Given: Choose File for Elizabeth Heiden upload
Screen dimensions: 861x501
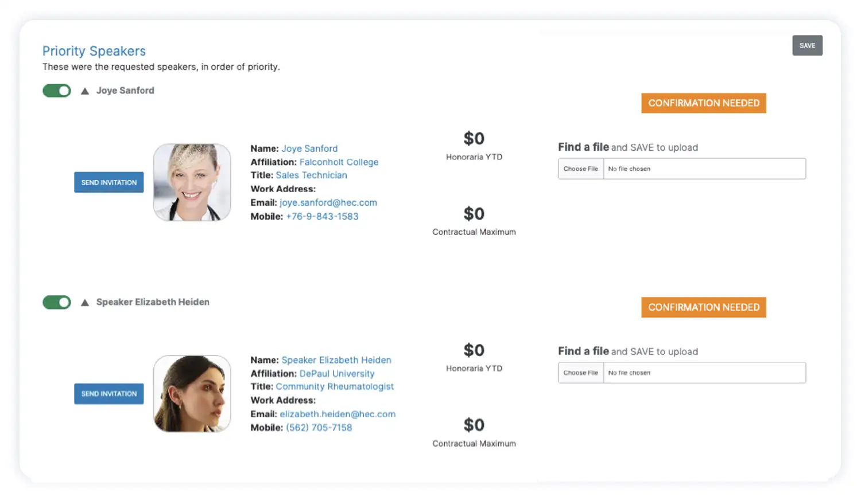Looking at the screenshot, I should tap(580, 373).
